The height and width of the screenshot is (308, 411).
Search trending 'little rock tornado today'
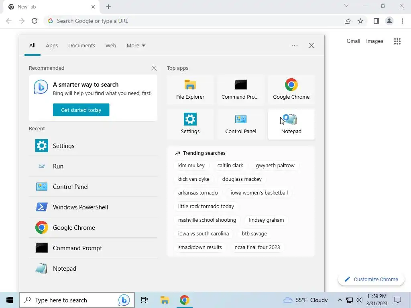coord(206,207)
